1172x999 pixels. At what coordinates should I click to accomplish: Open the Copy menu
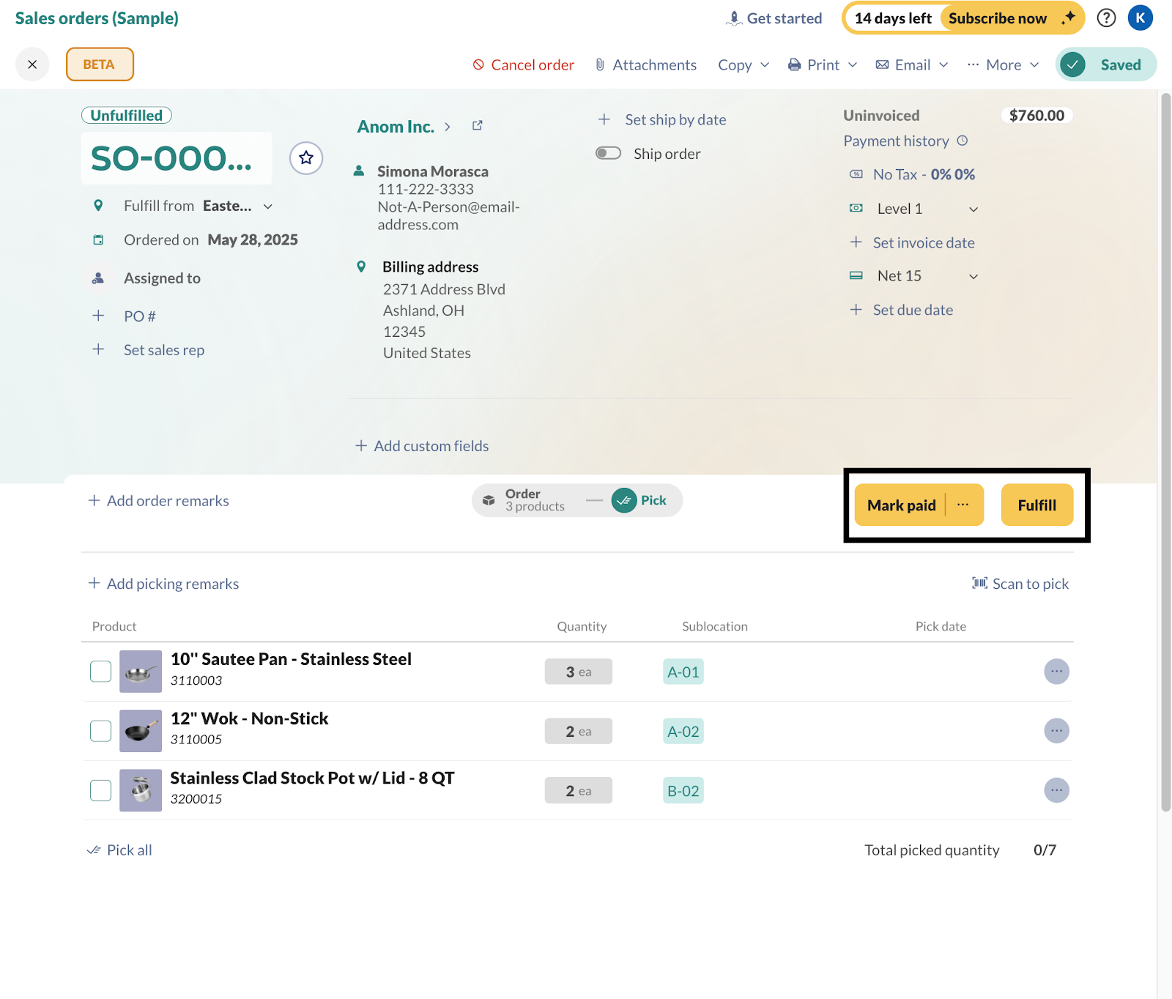tap(743, 64)
